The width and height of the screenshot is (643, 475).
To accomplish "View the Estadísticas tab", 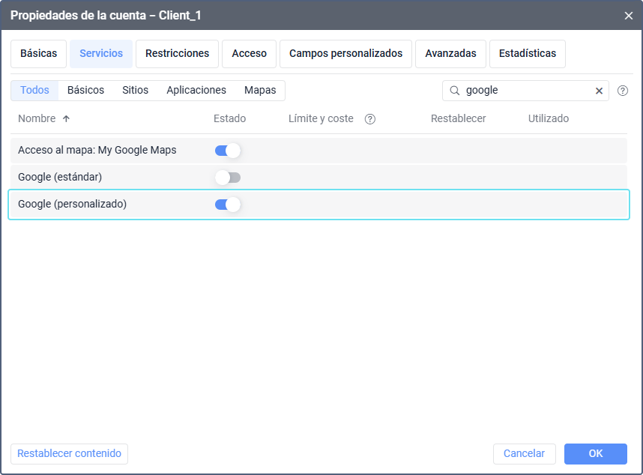I will coord(527,54).
